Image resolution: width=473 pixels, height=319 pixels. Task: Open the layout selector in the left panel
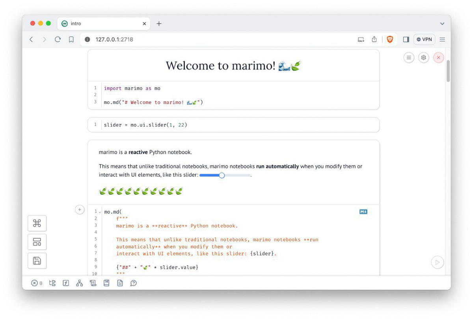pos(37,242)
